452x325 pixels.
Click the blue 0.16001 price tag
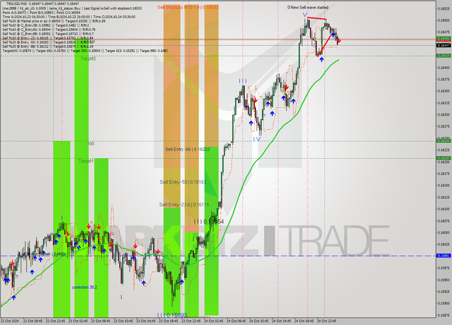coord(444,255)
